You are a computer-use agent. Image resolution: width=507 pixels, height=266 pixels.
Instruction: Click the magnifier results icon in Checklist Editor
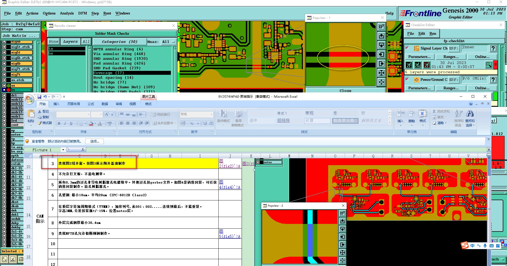[489, 65]
